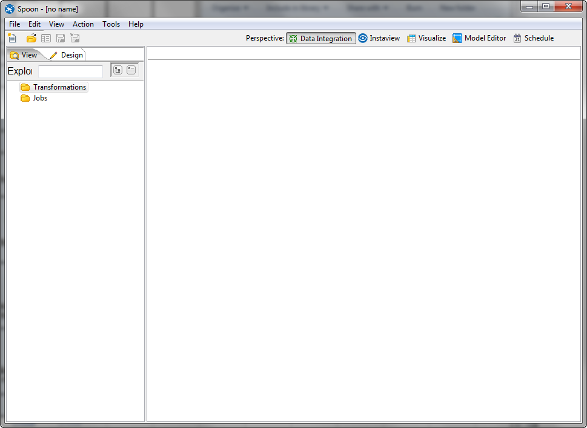Open the Edit menu
The height and width of the screenshot is (428, 587).
click(x=35, y=24)
